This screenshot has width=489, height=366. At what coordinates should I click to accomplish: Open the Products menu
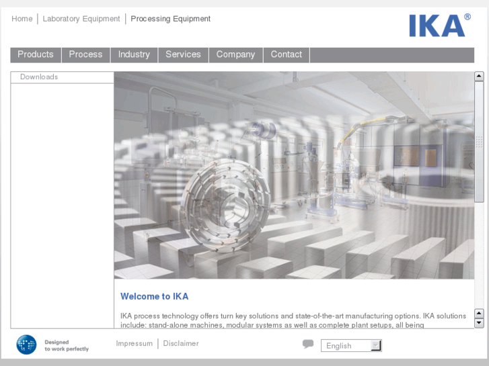coord(36,55)
